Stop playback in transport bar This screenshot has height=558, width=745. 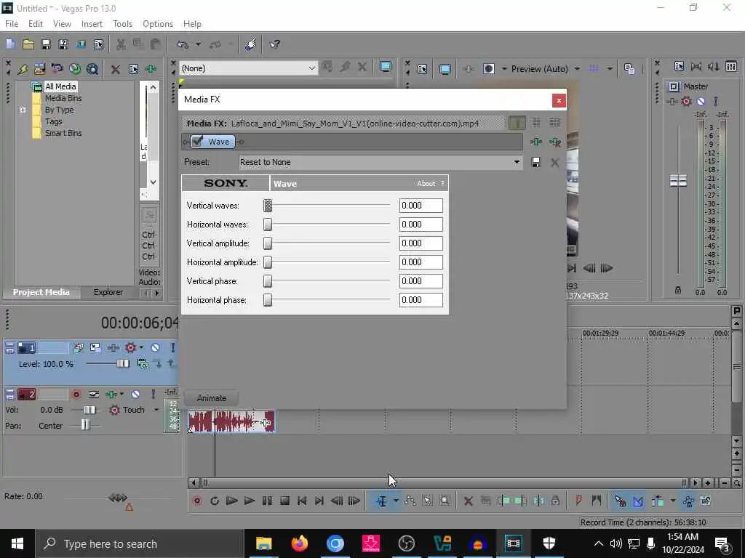click(284, 501)
